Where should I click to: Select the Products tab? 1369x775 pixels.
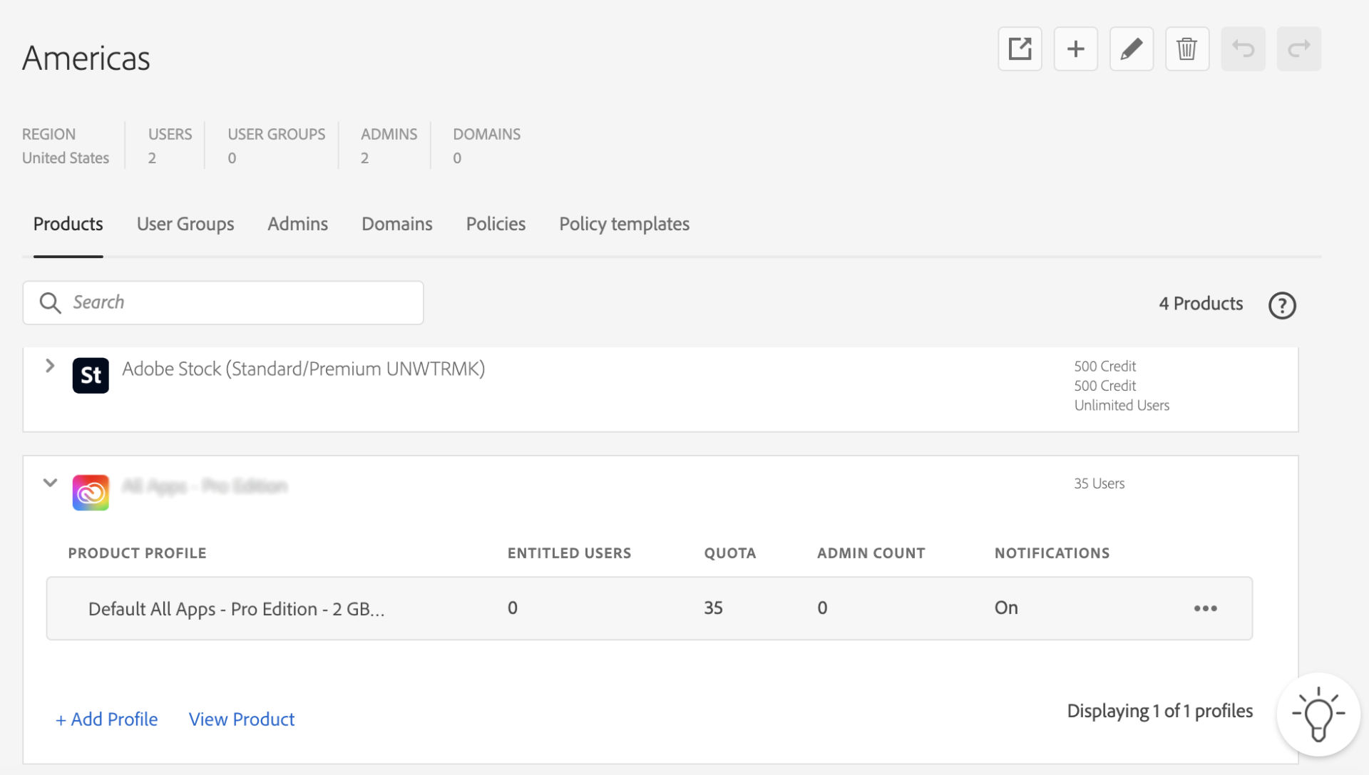tap(68, 224)
